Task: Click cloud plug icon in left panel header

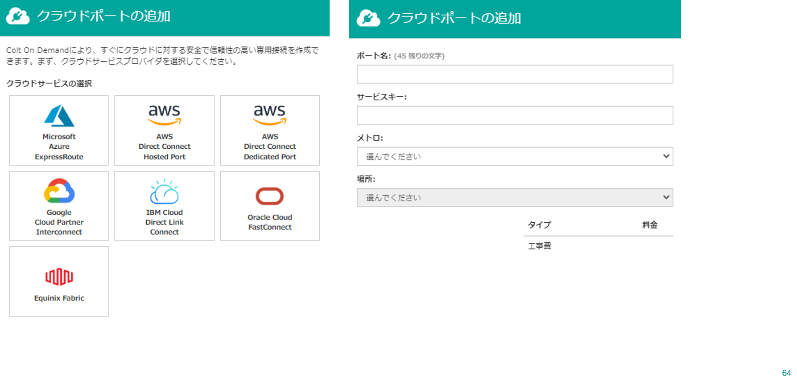Action: click(18, 16)
